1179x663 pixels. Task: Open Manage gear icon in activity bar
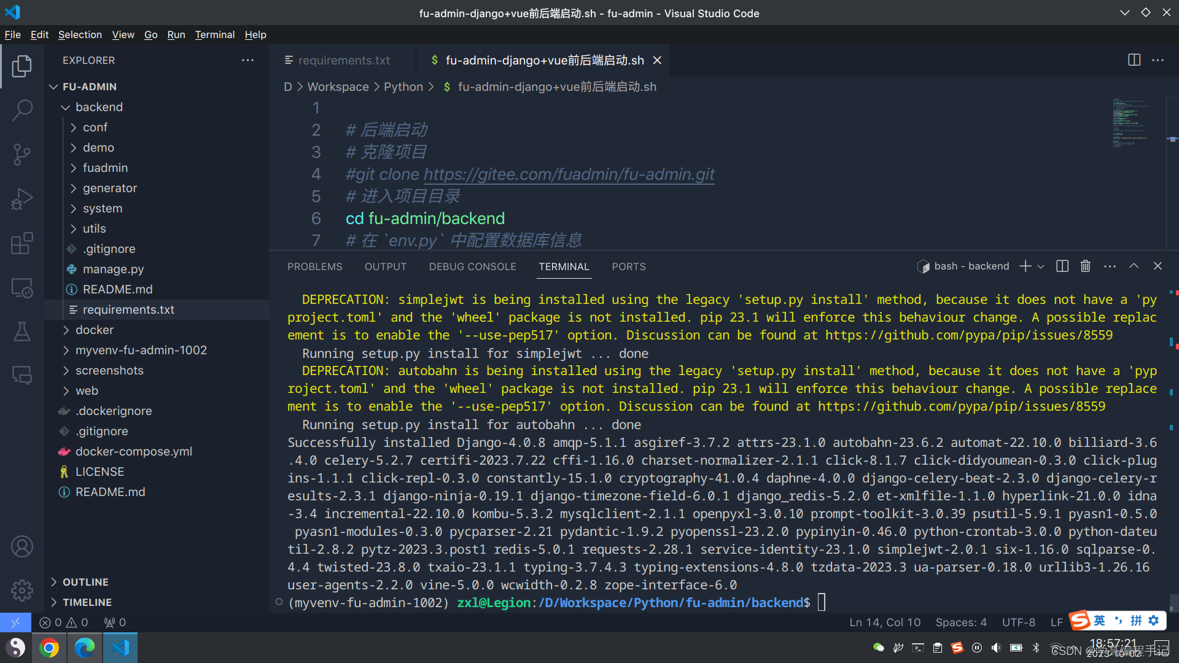[x=22, y=591]
